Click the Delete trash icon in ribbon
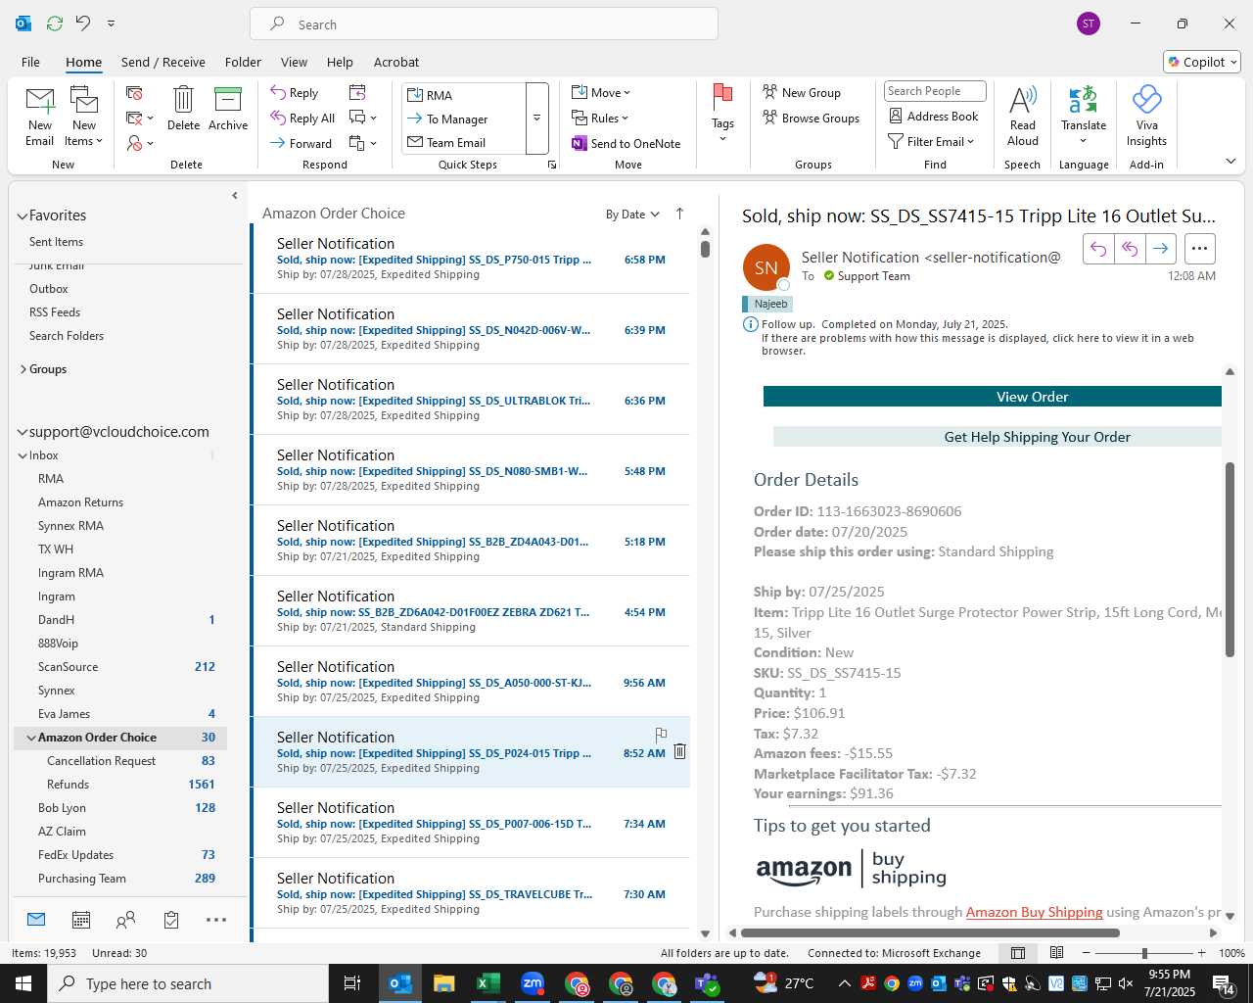The height and width of the screenshot is (1003, 1253). [x=183, y=108]
